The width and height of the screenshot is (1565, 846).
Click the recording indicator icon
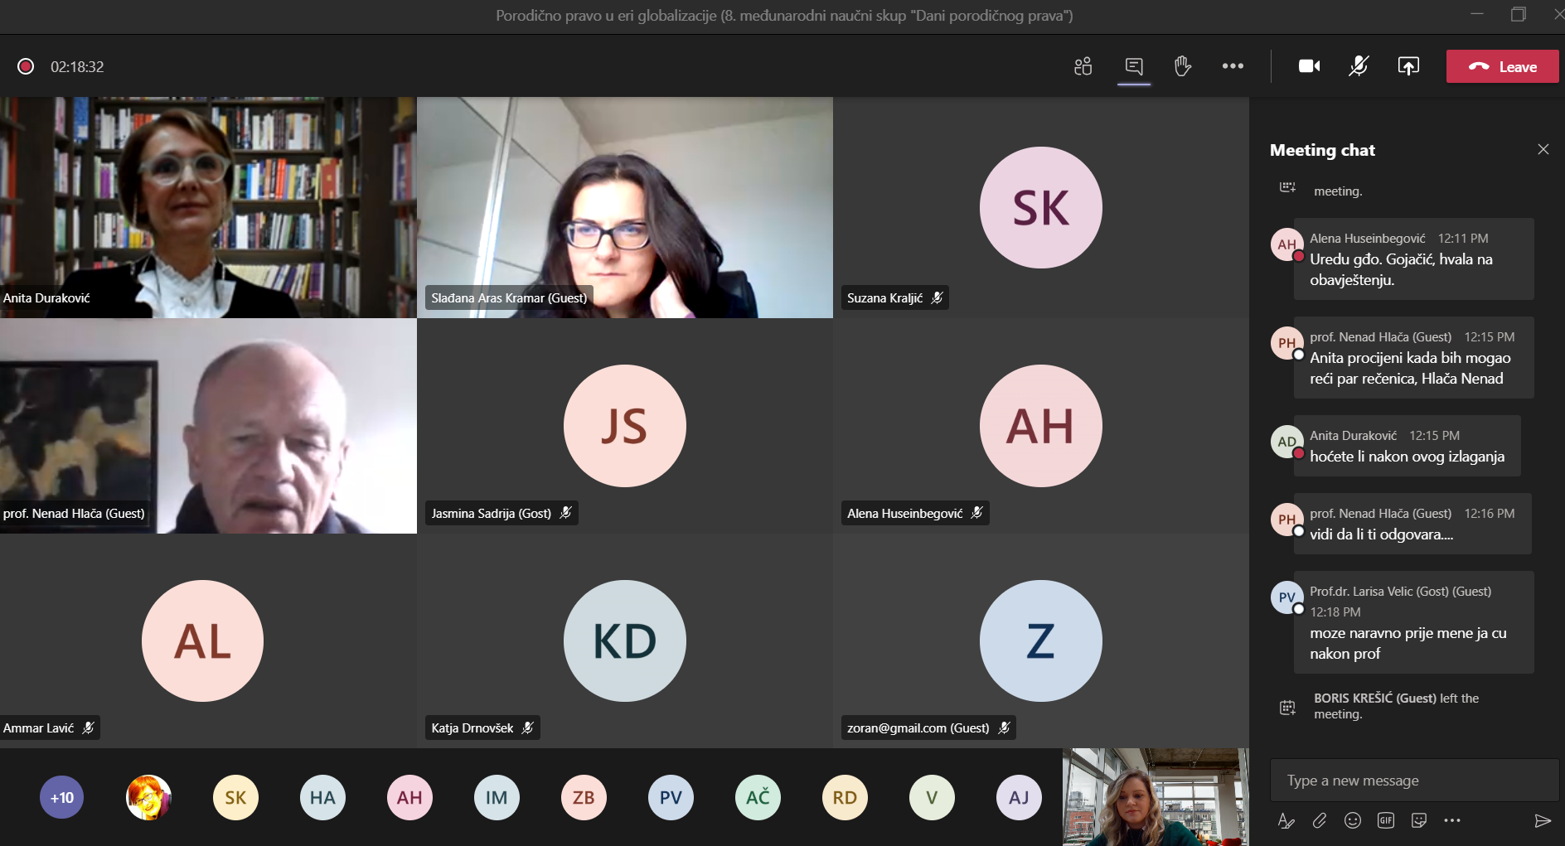26,66
